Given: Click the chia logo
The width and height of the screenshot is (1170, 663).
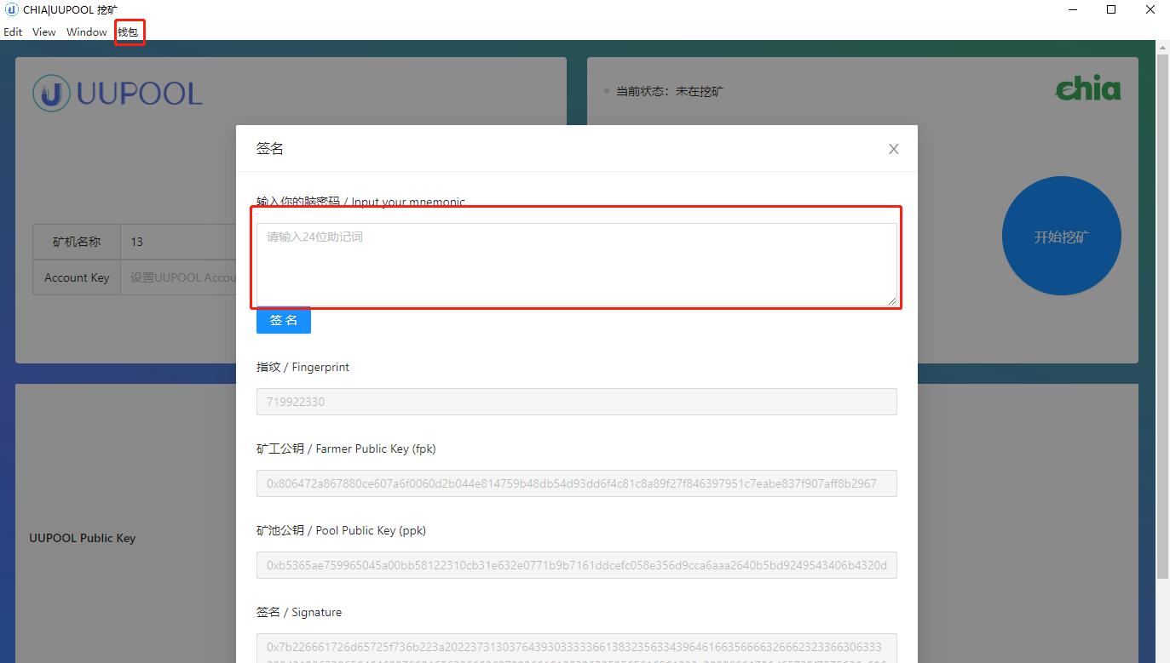Looking at the screenshot, I should click(x=1088, y=89).
